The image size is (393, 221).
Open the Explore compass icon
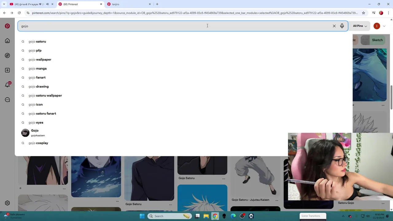(x=7, y=56)
